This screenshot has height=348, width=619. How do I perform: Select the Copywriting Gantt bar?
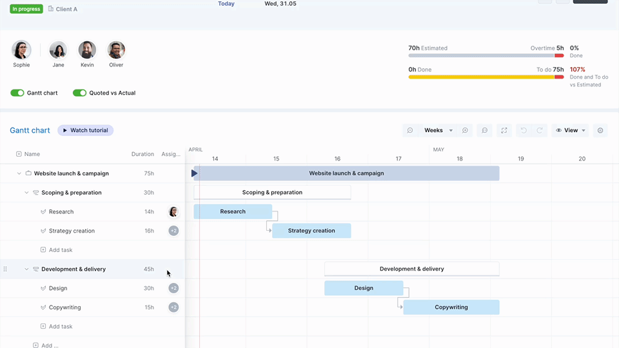point(451,307)
